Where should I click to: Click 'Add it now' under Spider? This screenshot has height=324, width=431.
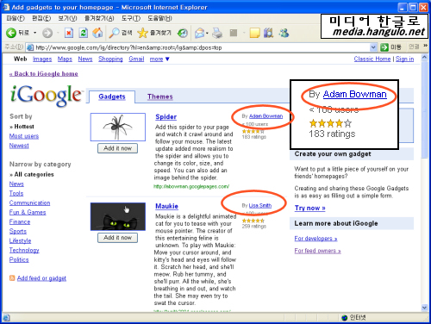117,148
